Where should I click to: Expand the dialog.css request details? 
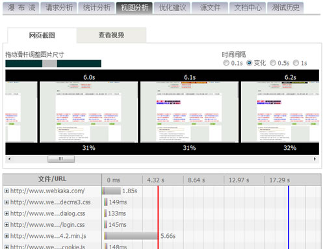[x=6, y=213]
